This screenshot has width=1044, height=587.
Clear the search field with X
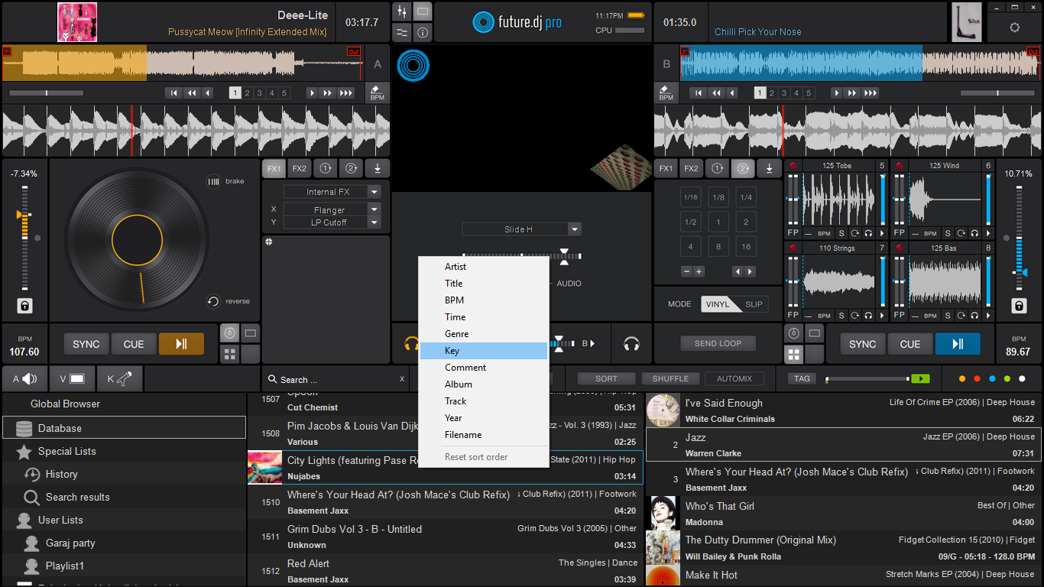click(402, 379)
